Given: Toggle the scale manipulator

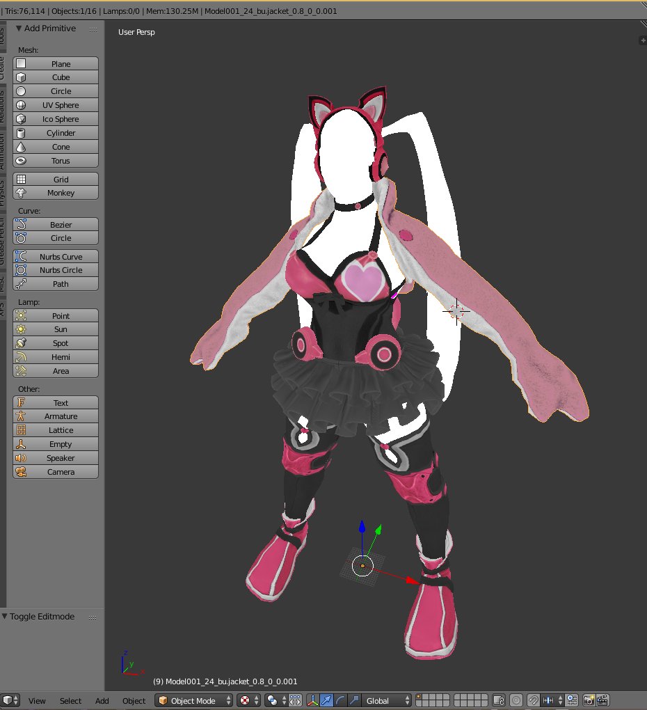Looking at the screenshot, I should [x=354, y=700].
